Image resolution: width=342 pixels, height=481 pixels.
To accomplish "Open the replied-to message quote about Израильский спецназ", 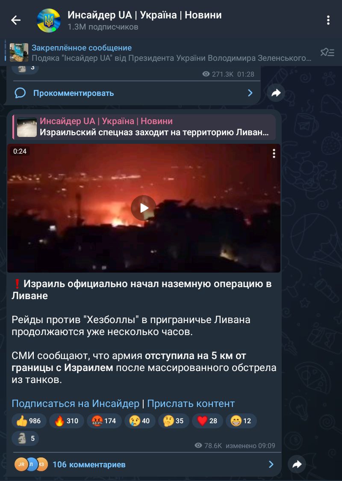I will (144, 127).
